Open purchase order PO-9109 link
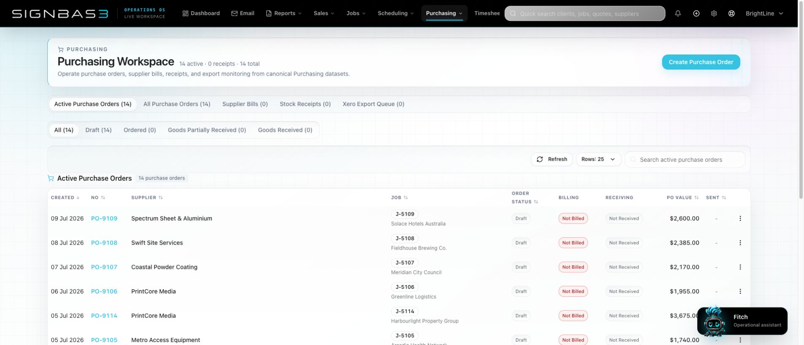This screenshot has height=345, width=804. click(x=104, y=218)
